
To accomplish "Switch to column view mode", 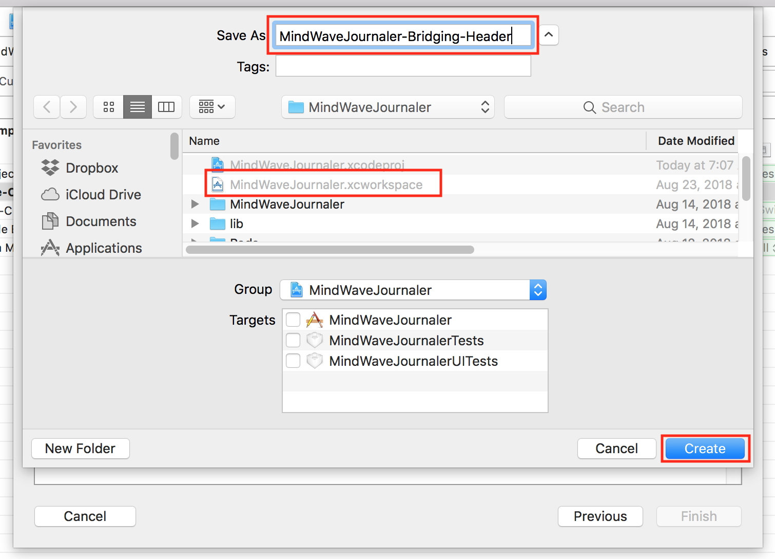I will [166, 107].
